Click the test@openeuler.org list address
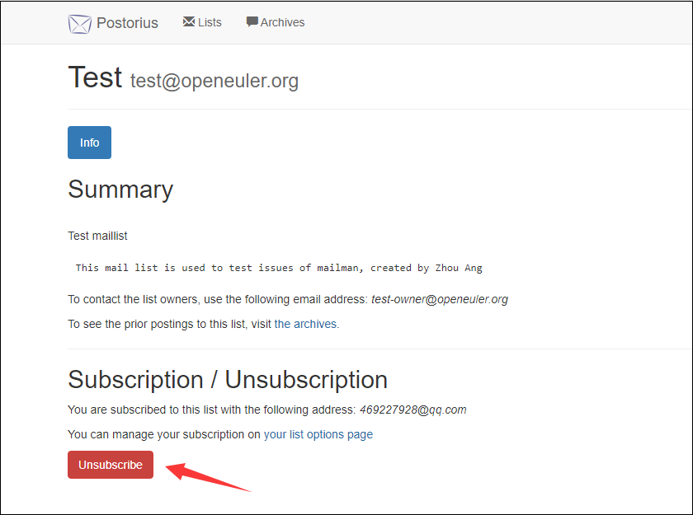693x515 pixels. pos(214,81)
